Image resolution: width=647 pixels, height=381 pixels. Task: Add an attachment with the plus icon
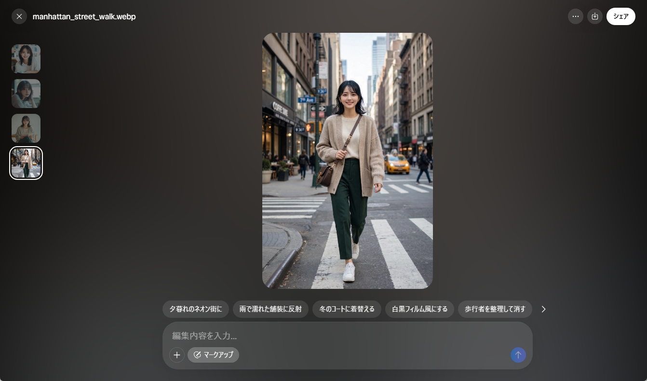click(177, 355)
